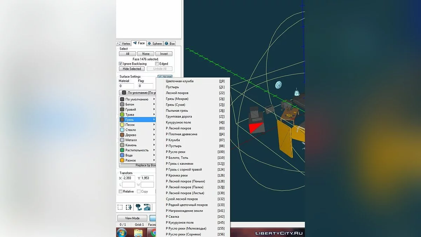Click the Material value input field
Image resolution: width=421 pixels, height=237 pixels.
(x=126, y=86)
